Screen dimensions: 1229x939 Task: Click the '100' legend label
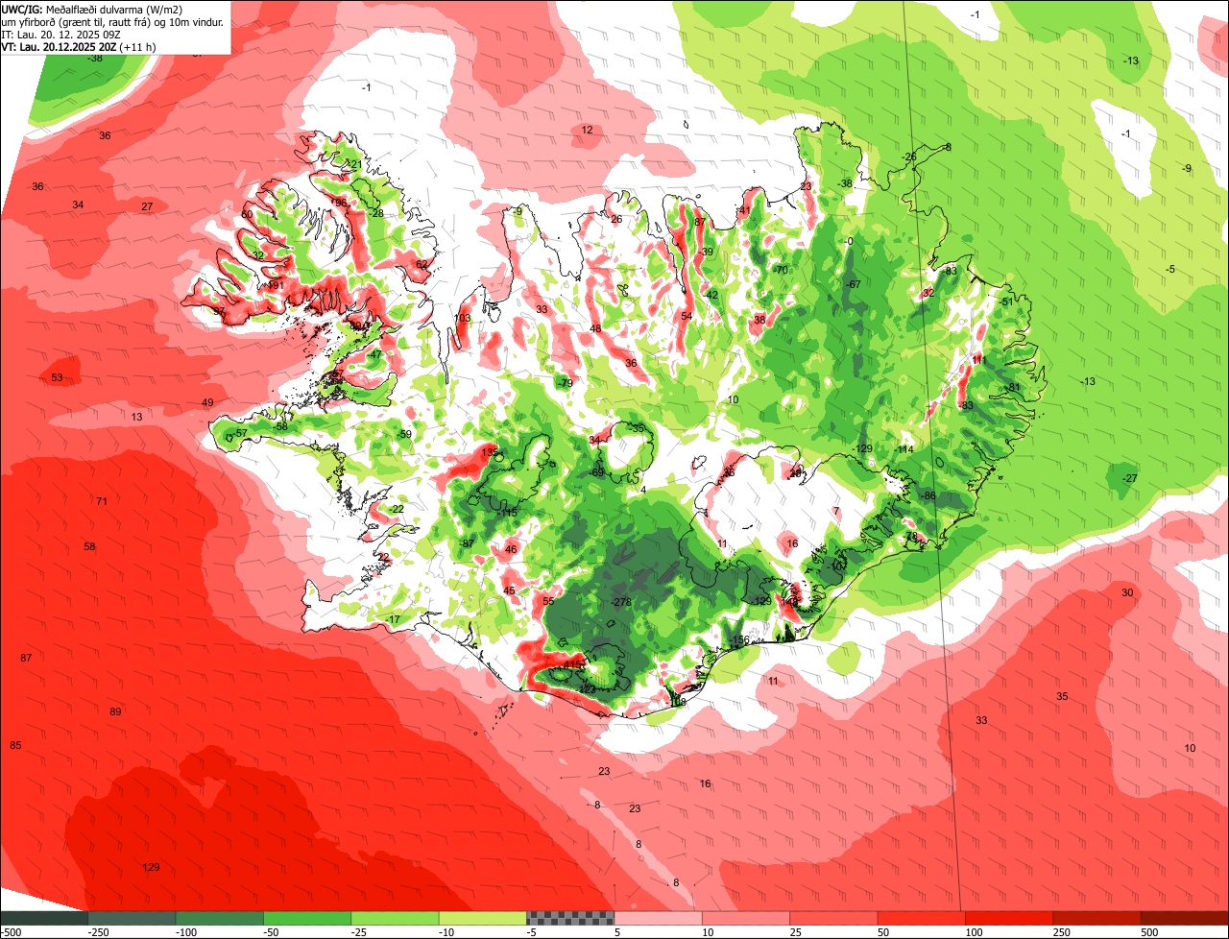(x=974, y=932)
